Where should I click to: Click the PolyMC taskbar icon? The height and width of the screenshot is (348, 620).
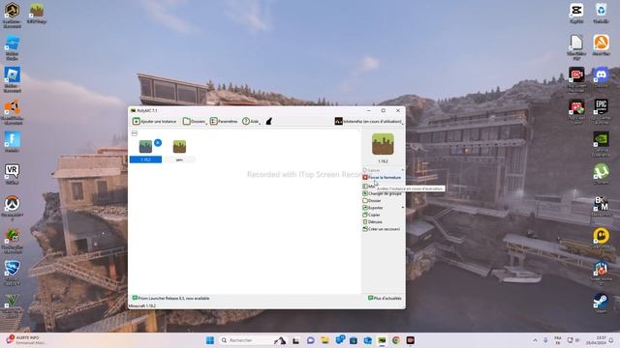[382, 340]
